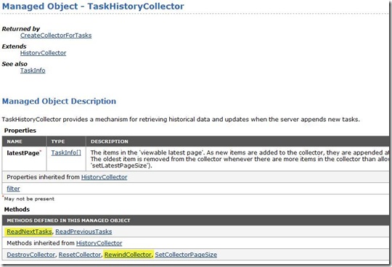
Task: Open HistoryCollector link in Methods inherited row
Action: (x=99, y=243)
